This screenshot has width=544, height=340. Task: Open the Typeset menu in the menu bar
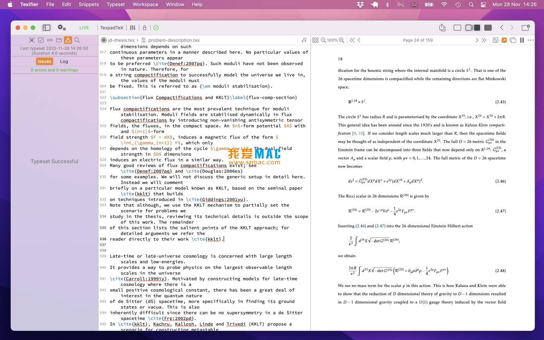point(115,4)
